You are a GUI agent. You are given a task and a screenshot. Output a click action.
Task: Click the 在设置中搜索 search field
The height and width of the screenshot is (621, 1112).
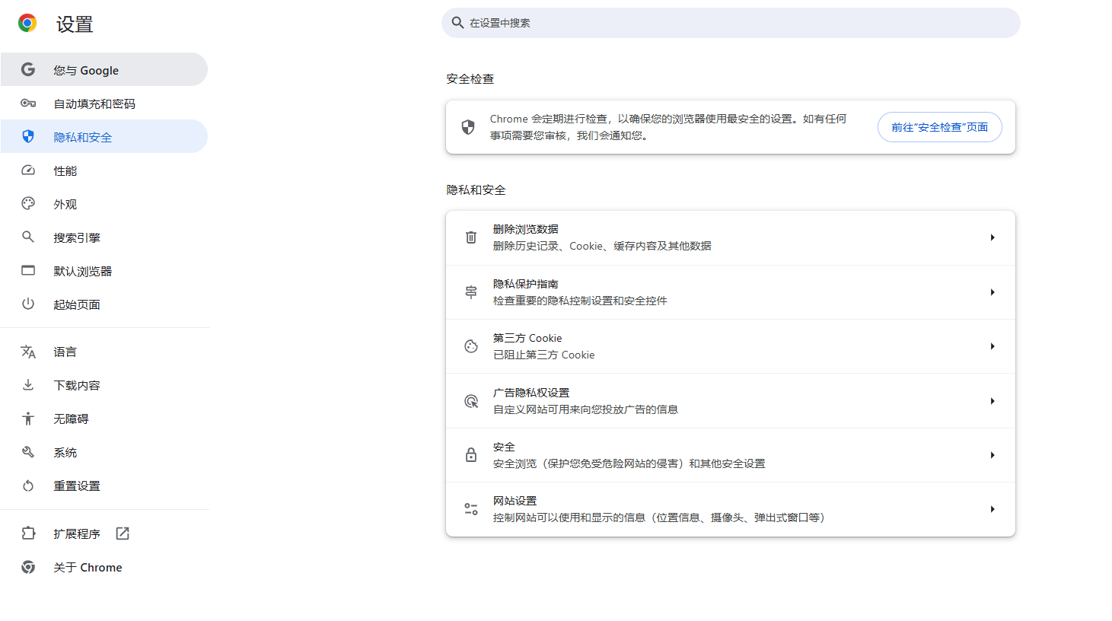(x=731, y=23)
